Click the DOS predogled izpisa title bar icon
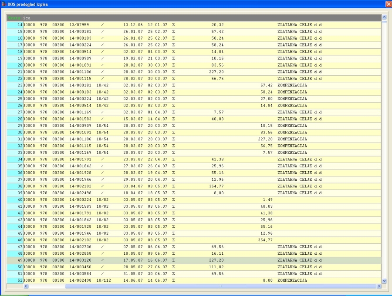392x296 pixels. point(4,4)
